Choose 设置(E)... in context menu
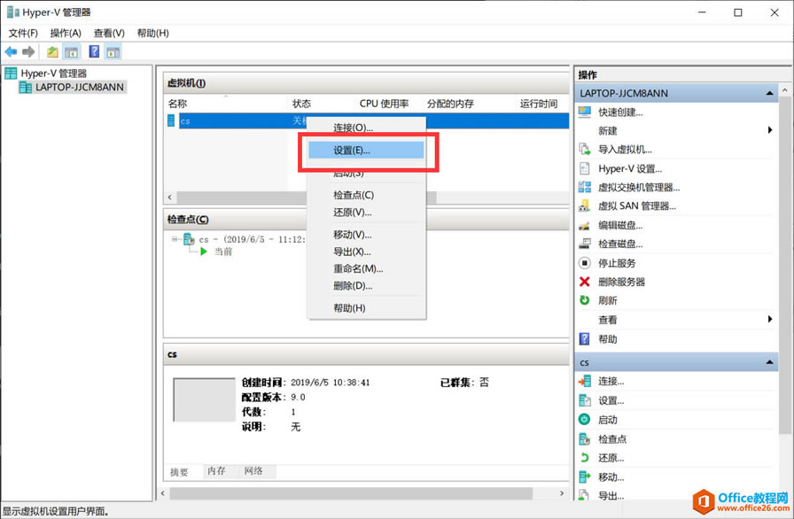 coord(366,151)
